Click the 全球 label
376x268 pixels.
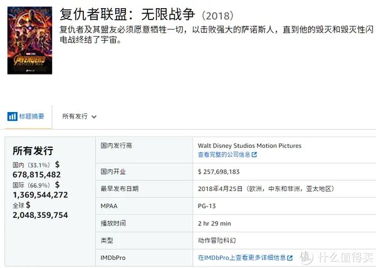18,205
